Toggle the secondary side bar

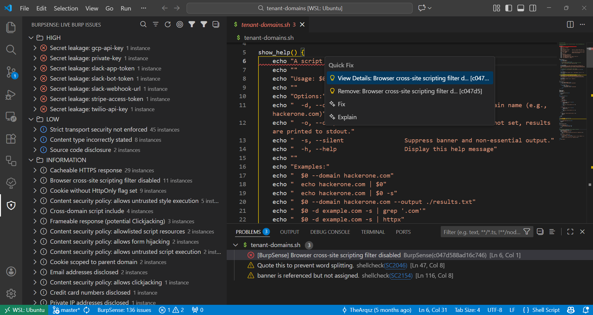tap(533, 8)
